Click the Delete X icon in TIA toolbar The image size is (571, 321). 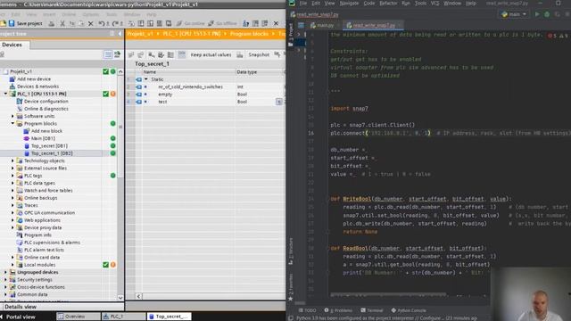click(x=91, y=24)
